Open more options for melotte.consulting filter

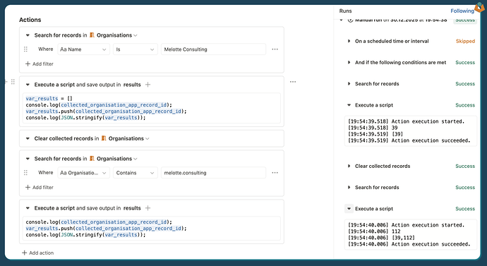click(x=275, y=173)
